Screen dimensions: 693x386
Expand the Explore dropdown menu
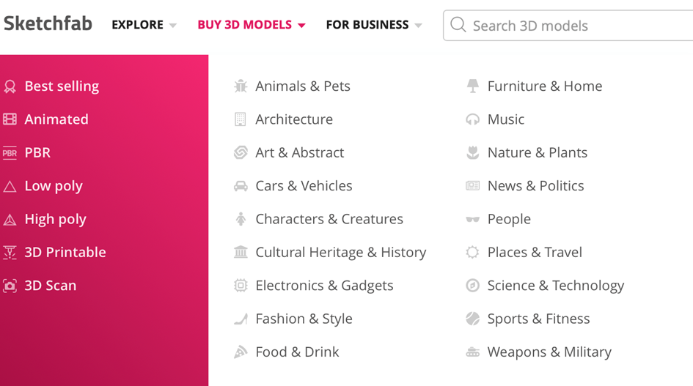point(144,25)
